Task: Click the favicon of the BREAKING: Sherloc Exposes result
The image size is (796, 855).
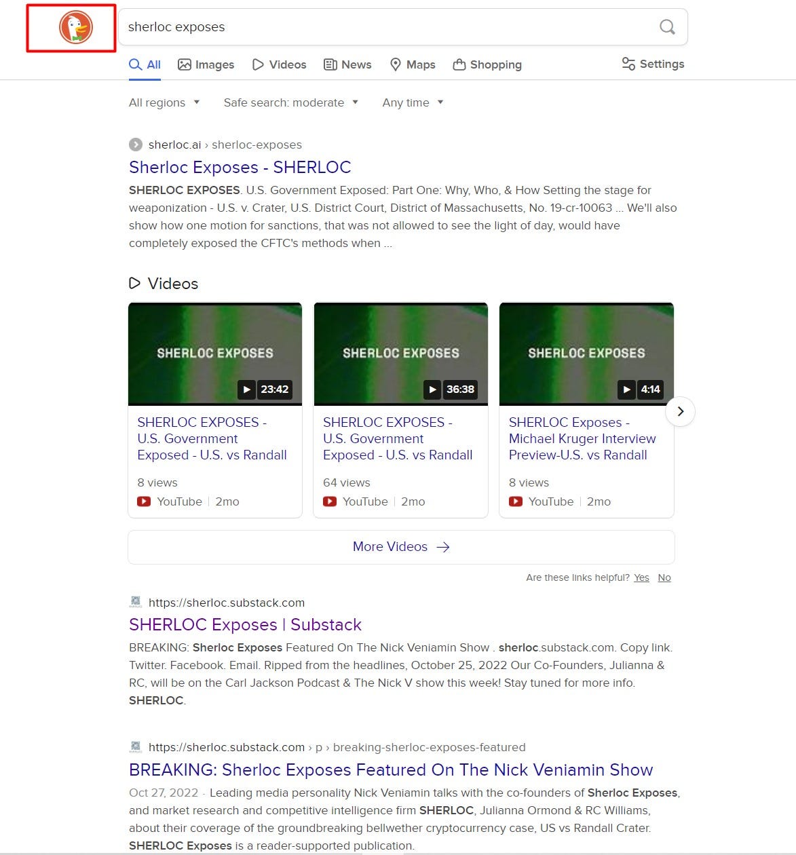Action: [136, 746]
